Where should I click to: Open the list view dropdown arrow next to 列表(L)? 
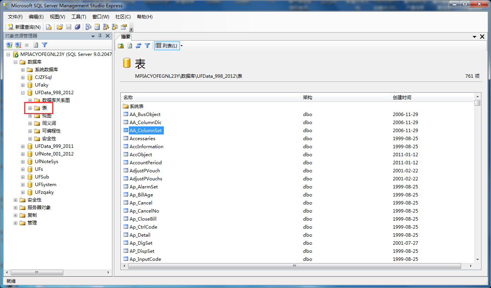tap(181, 46)
